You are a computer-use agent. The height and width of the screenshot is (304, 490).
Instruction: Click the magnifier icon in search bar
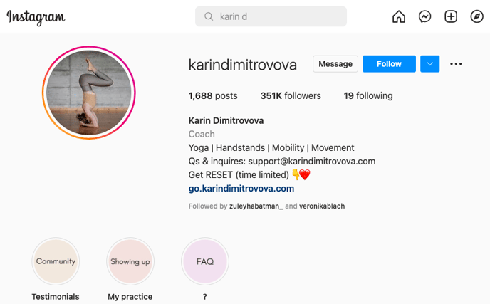click(x=209, y=16)
